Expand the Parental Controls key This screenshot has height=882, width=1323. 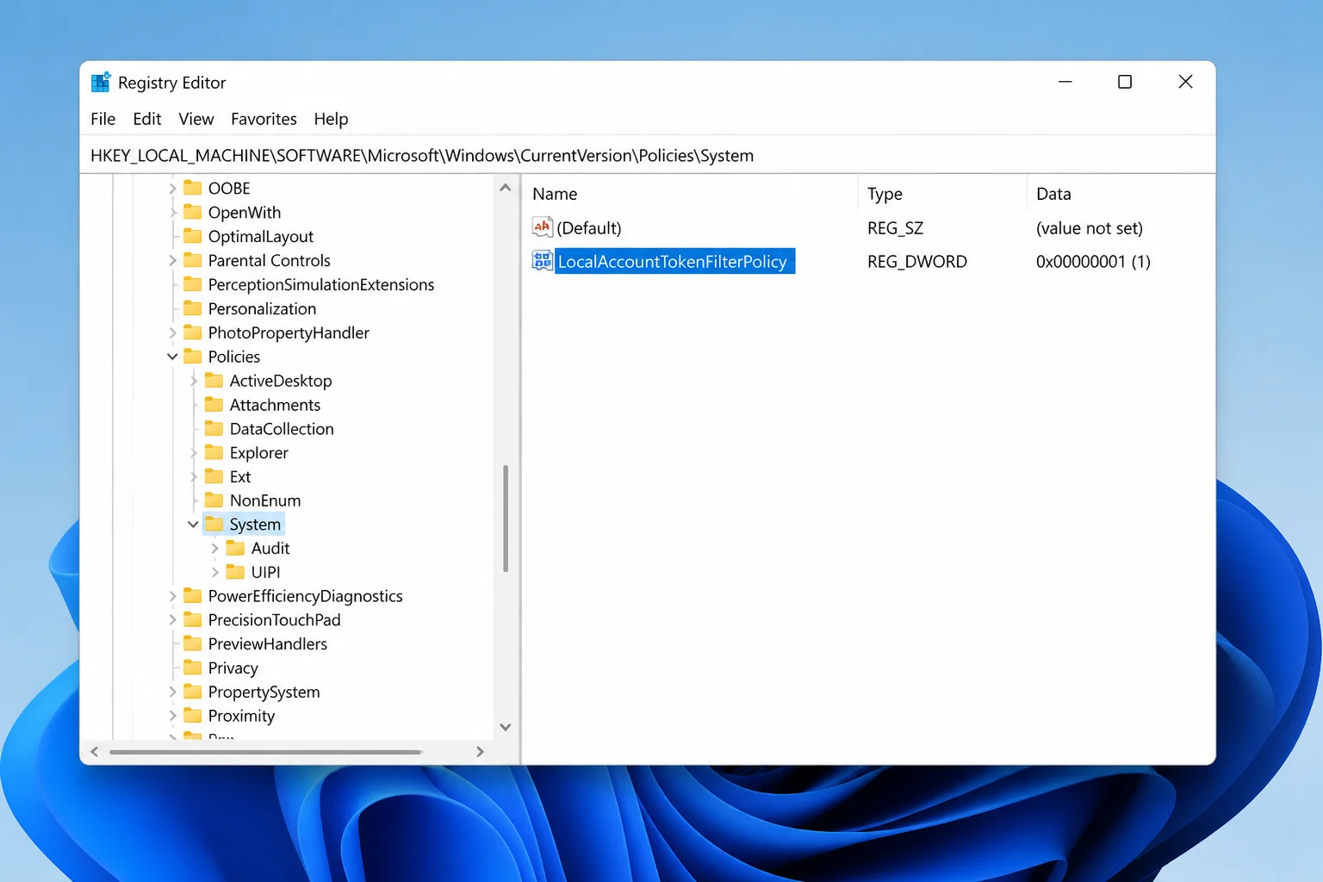click(x=172, y=260)
